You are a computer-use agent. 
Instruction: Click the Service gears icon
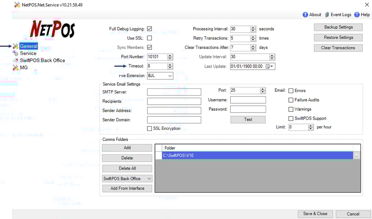click(15, 53)
